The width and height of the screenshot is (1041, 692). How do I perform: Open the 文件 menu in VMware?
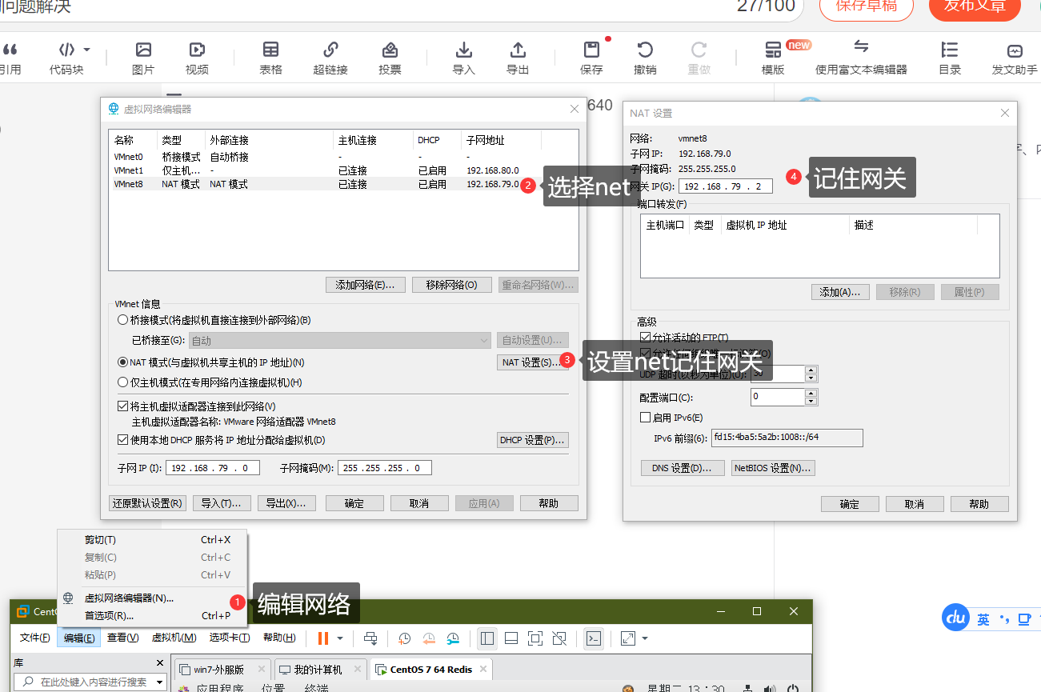(35, 638)
